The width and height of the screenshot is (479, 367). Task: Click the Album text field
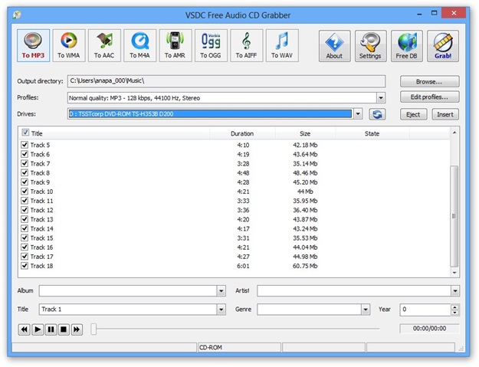coord(128,291)
